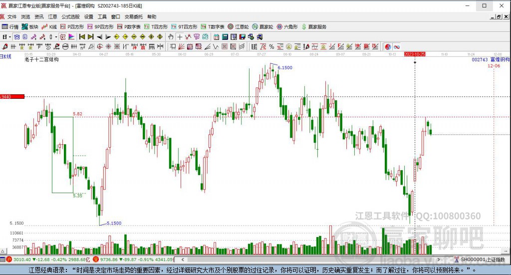The width and height of the screenshot is (511, 275).
Task: Open the 浏览 menu
Action: pos(25,16)
